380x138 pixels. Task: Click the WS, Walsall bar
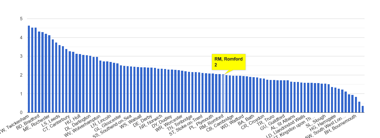click(141, 90)
